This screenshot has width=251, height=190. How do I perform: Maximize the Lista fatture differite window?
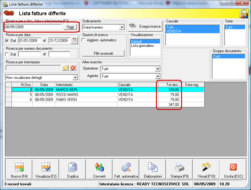(232, 3)
